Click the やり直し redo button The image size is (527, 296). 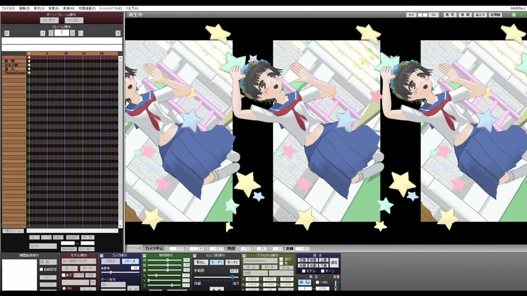point(74,20)
